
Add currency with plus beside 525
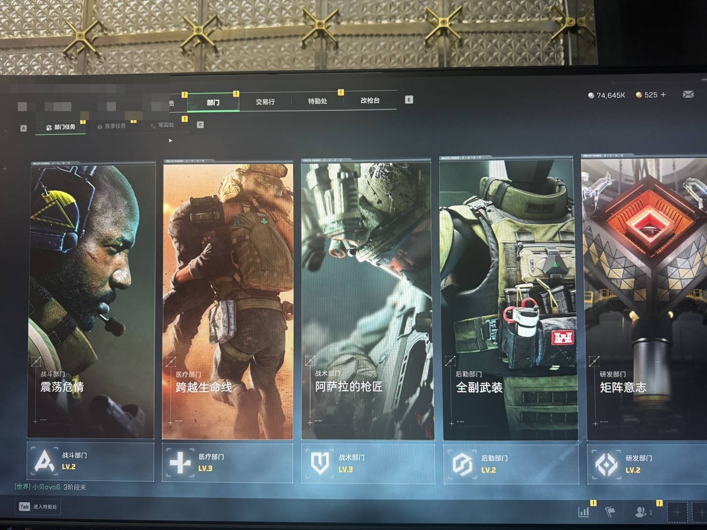pyautogui.click(x=663, y=95)
